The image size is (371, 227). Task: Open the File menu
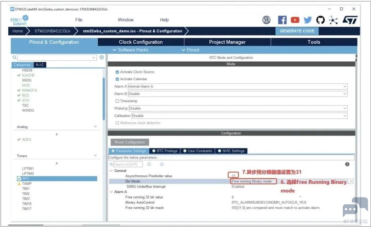pyautogui.click(x=79, y=20)
